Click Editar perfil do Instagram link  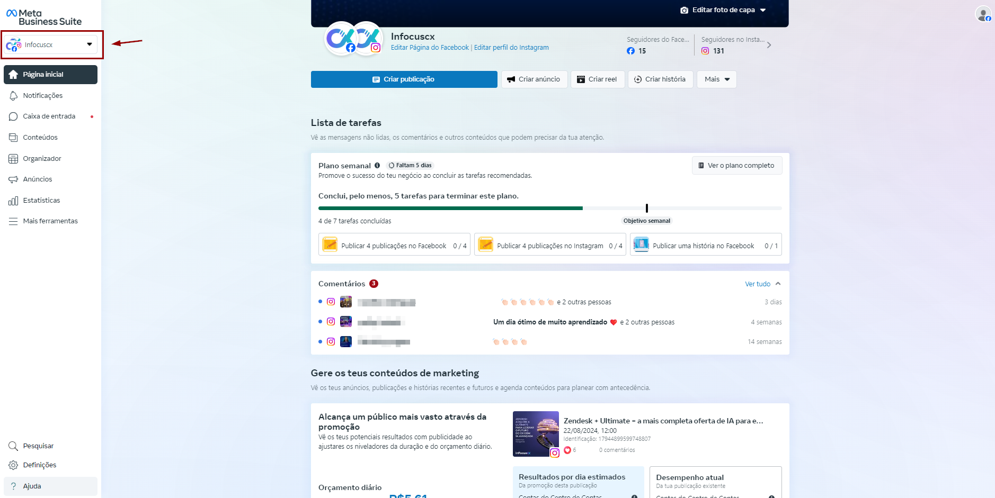tap(511, 48)
